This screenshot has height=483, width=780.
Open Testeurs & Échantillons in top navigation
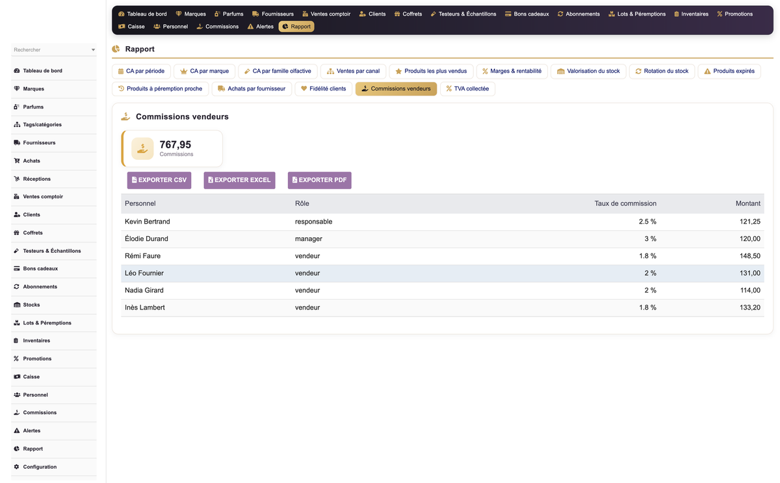coord(463,14)
